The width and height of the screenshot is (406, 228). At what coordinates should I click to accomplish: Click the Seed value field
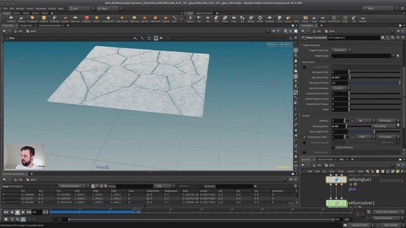click(340, 110)
